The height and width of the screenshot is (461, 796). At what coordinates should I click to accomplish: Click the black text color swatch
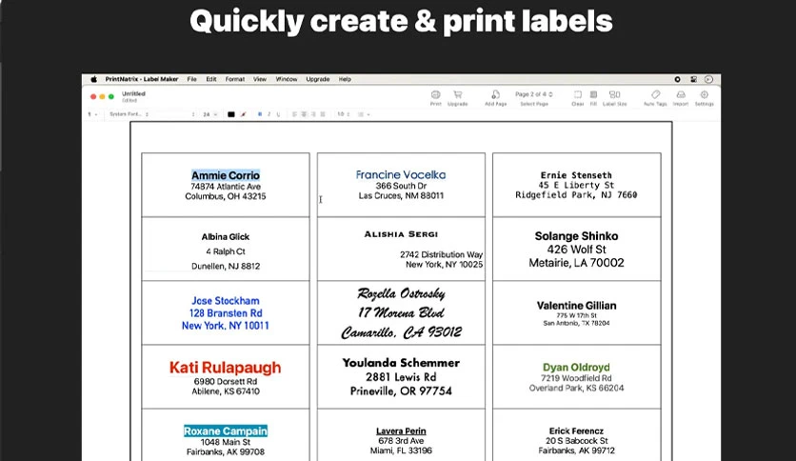(x=231, y=114)
